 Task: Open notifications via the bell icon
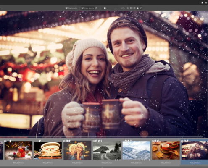(202, 3)
